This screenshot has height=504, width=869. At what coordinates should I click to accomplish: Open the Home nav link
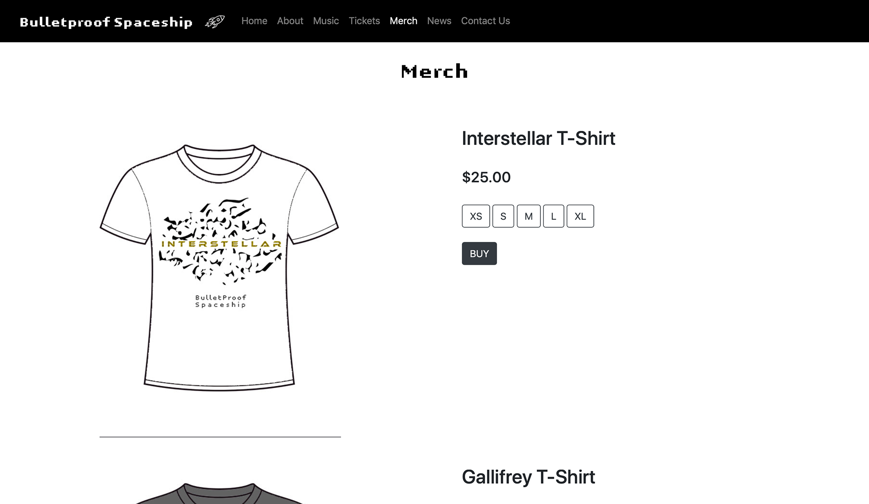point(254,21)
